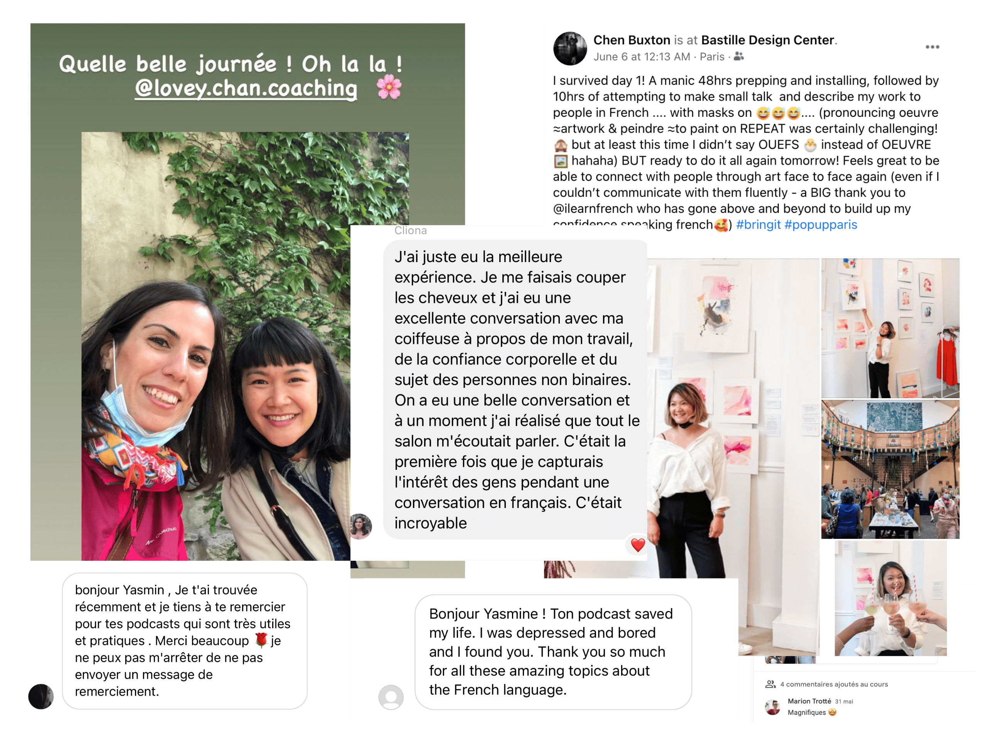987x740 pixels.
Task: Click Chen Buxton's profile picture
Action: [x=570, y=48]
